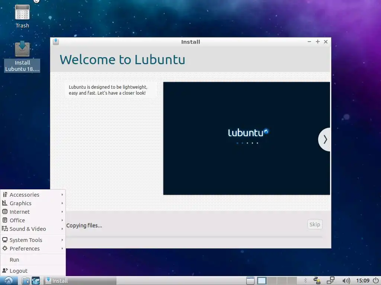Expand the Sound & Video submenu arrow

click(62, 229)
